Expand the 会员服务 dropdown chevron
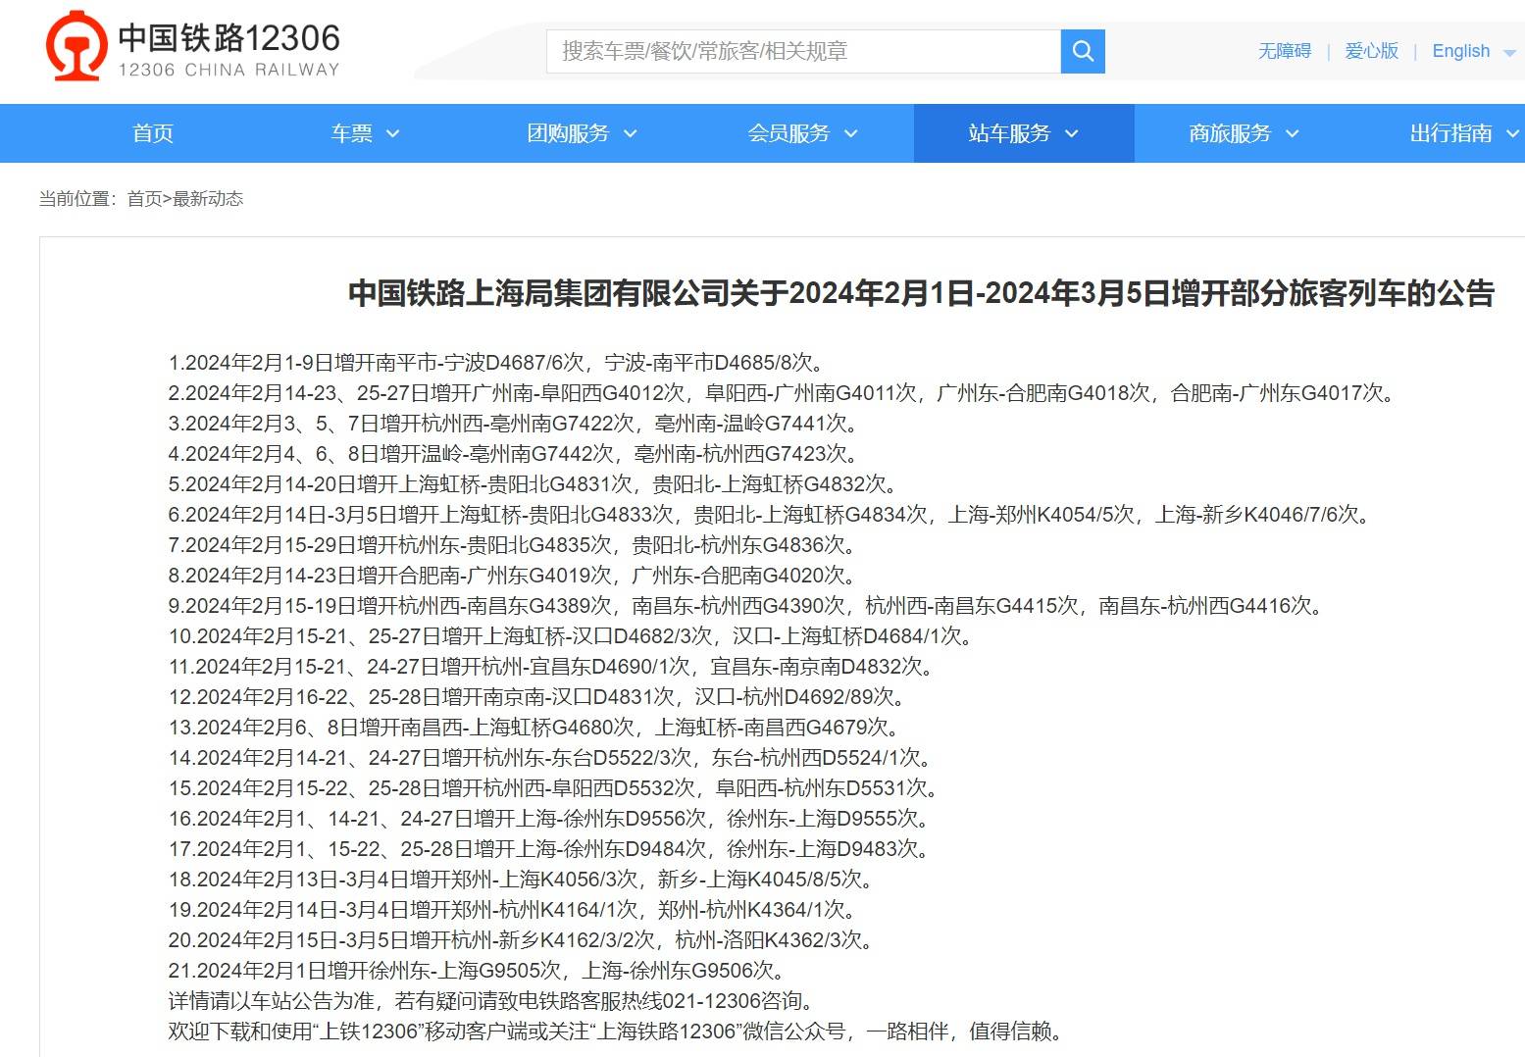Viewport: 1525px width, 1057px height. [x=850, y=134]
